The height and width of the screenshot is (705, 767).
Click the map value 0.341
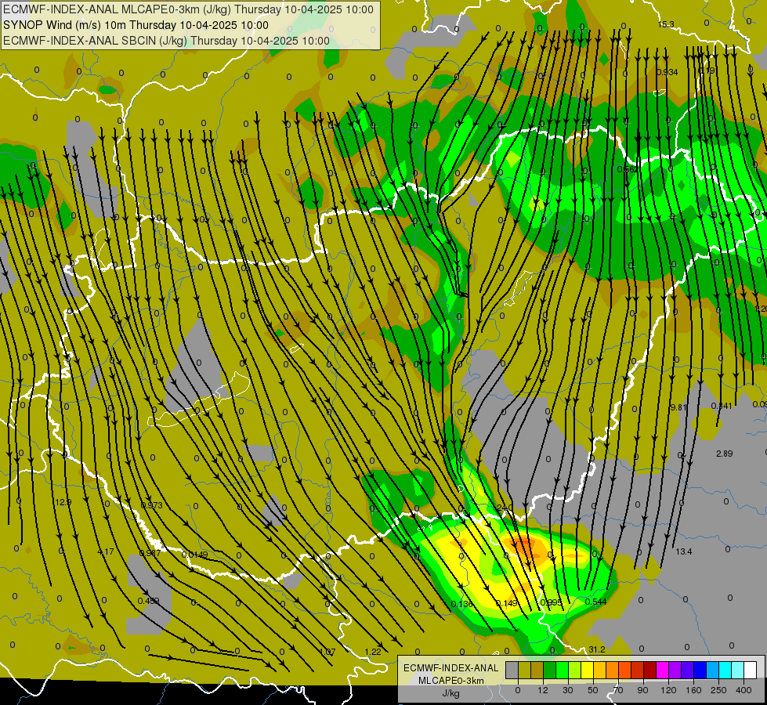(x=722, y=406)
